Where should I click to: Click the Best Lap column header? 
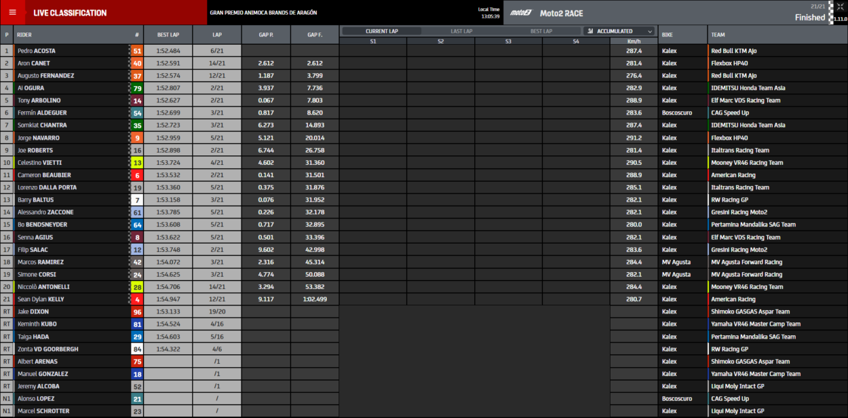(x=168, y=35)
